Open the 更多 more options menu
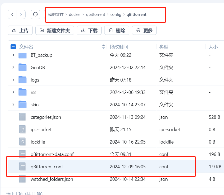The height and width of the screenshot is (195, 224). point(144,30)
